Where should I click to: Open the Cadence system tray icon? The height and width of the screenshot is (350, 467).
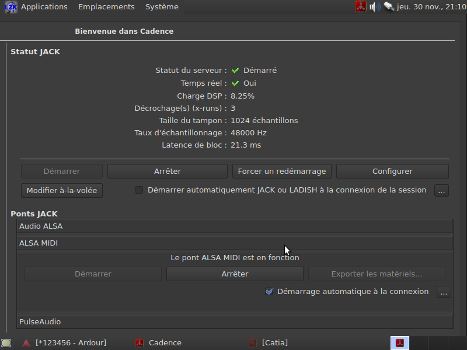coord(360,6)
